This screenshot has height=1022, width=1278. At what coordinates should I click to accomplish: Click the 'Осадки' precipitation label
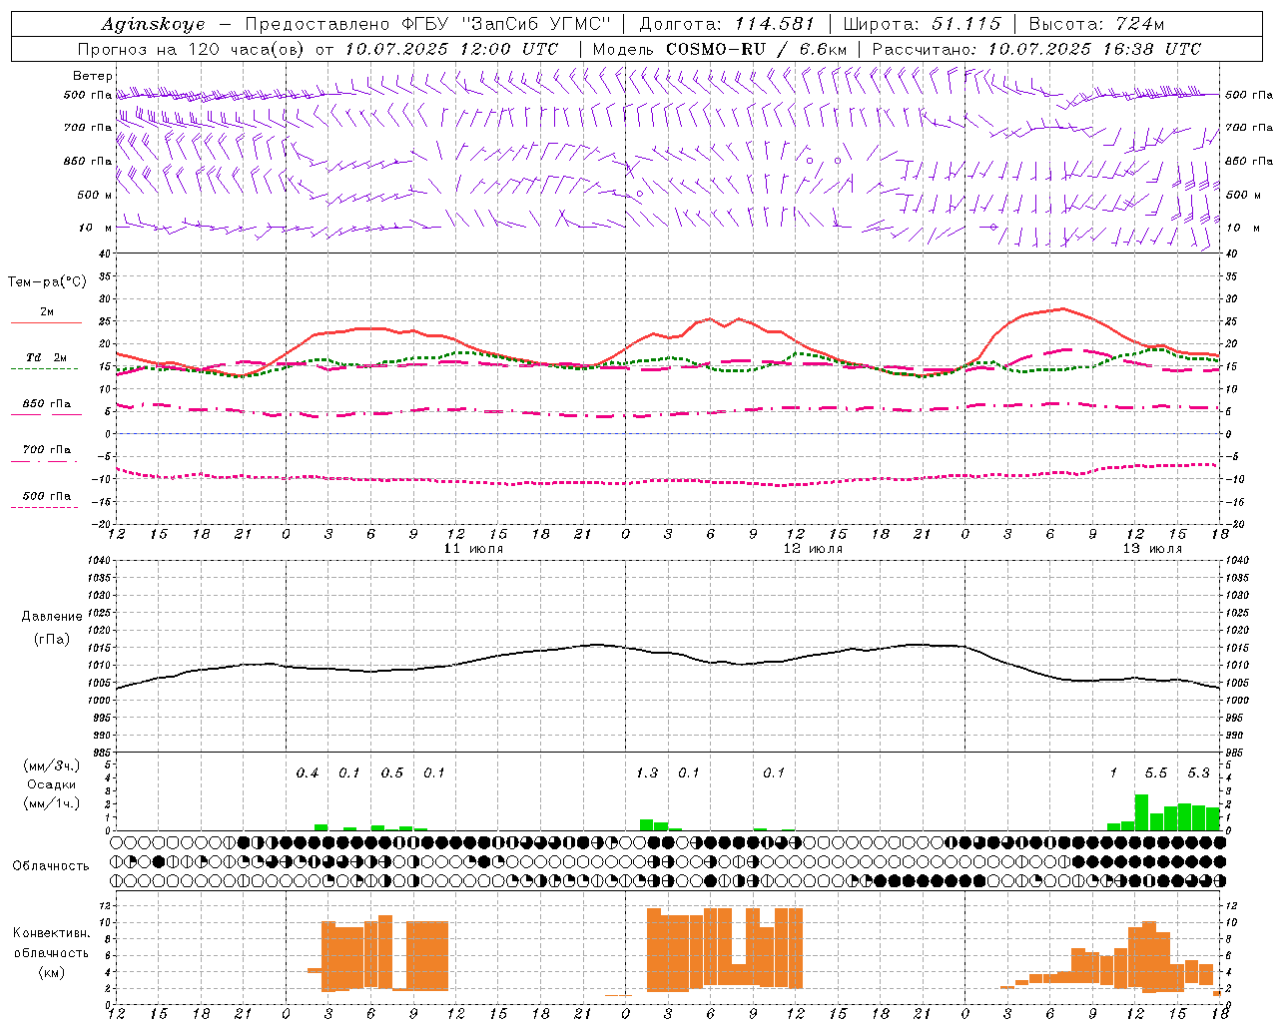click(52, 784)
